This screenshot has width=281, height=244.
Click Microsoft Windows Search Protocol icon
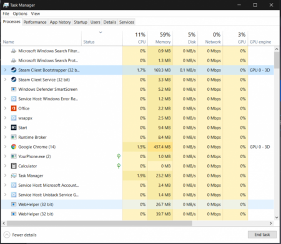[x=14, y=60]
